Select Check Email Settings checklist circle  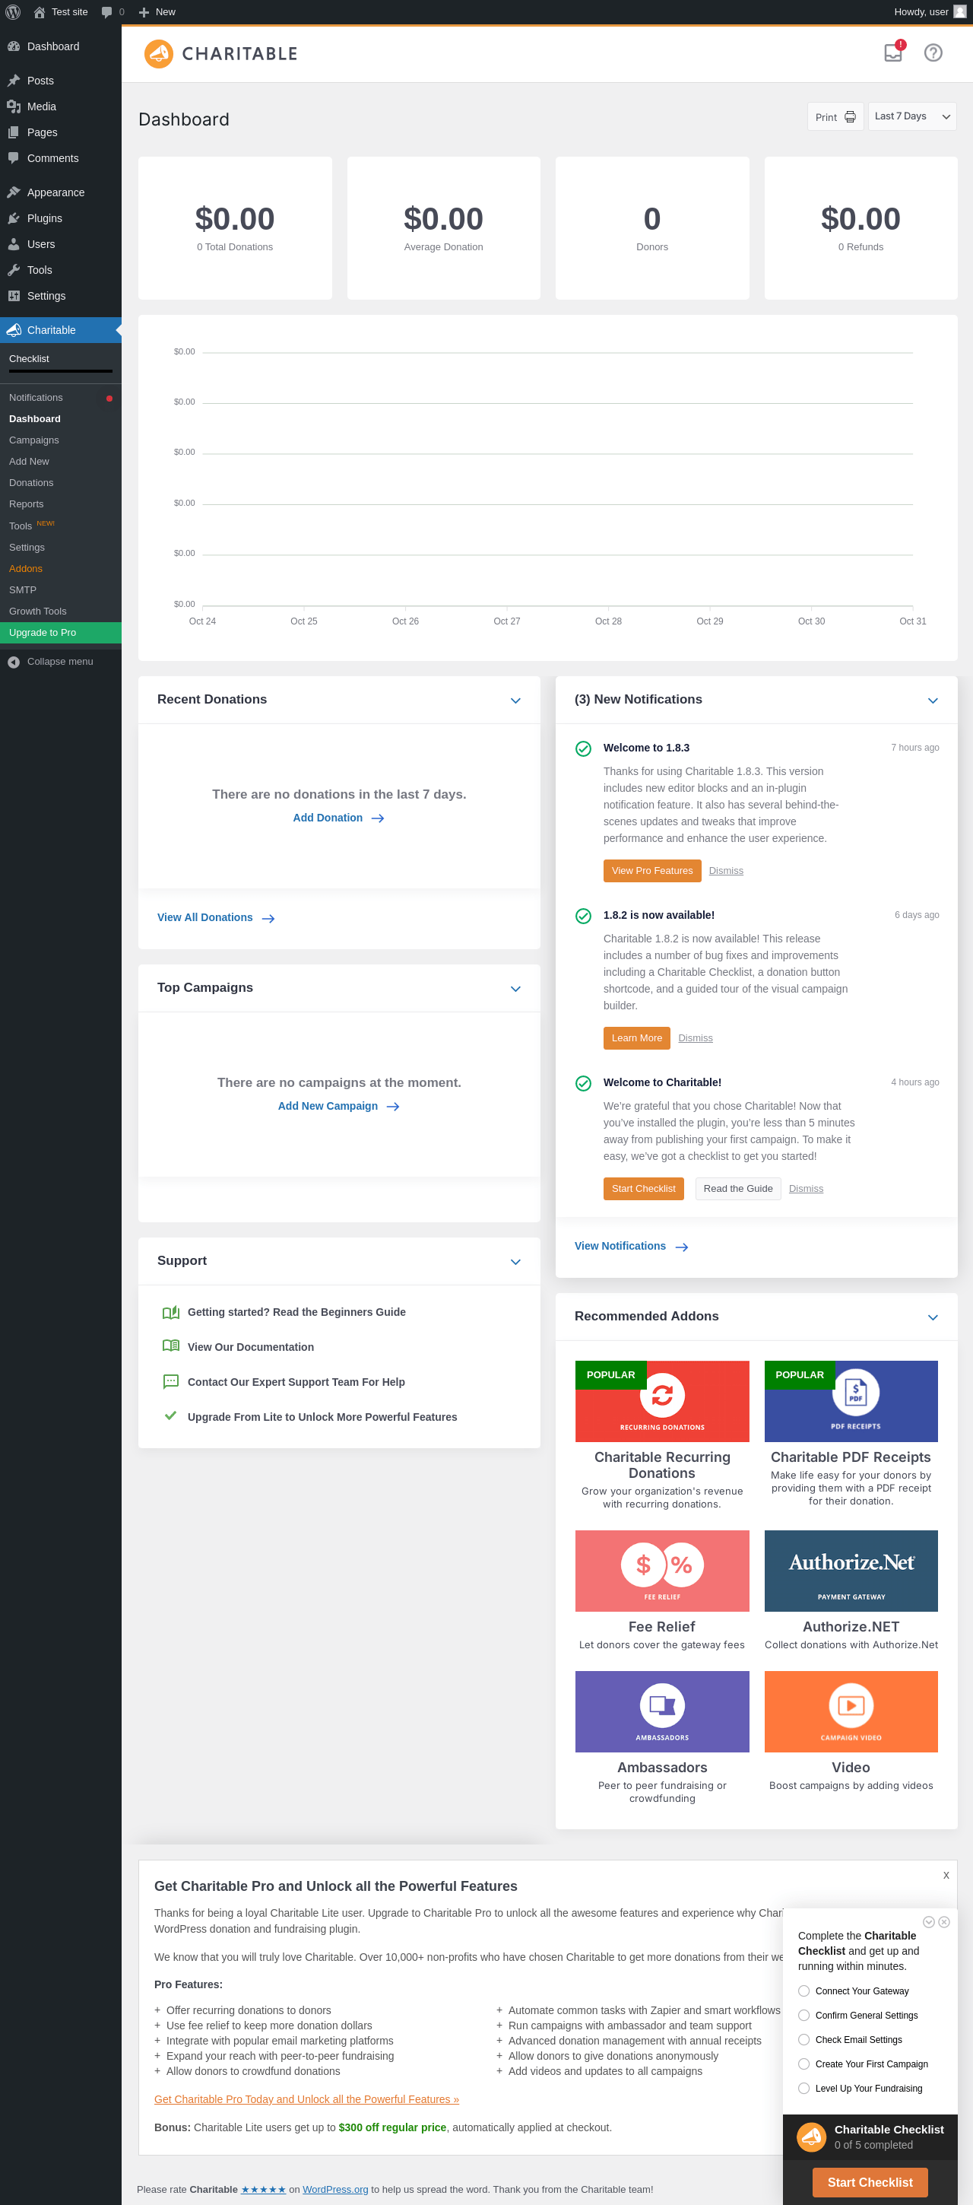[803, 2040]
